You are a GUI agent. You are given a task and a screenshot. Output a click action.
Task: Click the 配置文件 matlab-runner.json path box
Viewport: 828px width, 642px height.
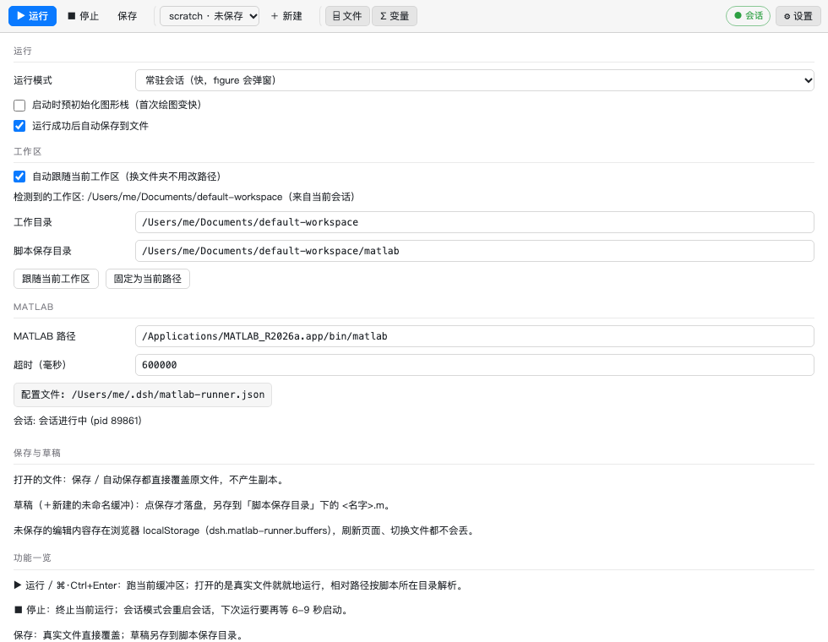click(x=143, y=395)
